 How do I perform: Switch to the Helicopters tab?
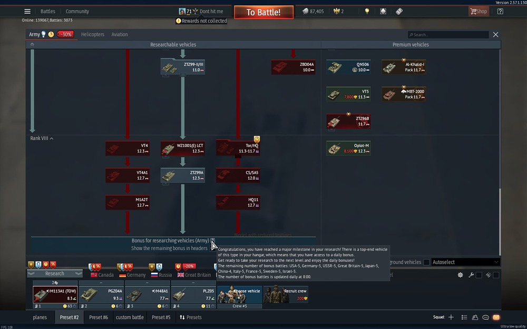click(x=93, y=34)
